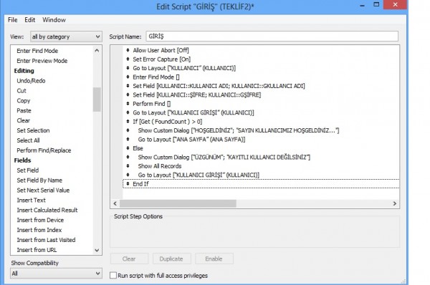Select the Paste step
430x285 pixels.
[24, 110]
